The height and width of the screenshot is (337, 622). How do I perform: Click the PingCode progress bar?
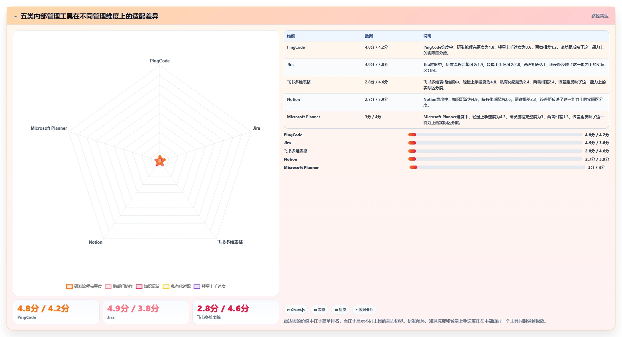pos(495,135)
